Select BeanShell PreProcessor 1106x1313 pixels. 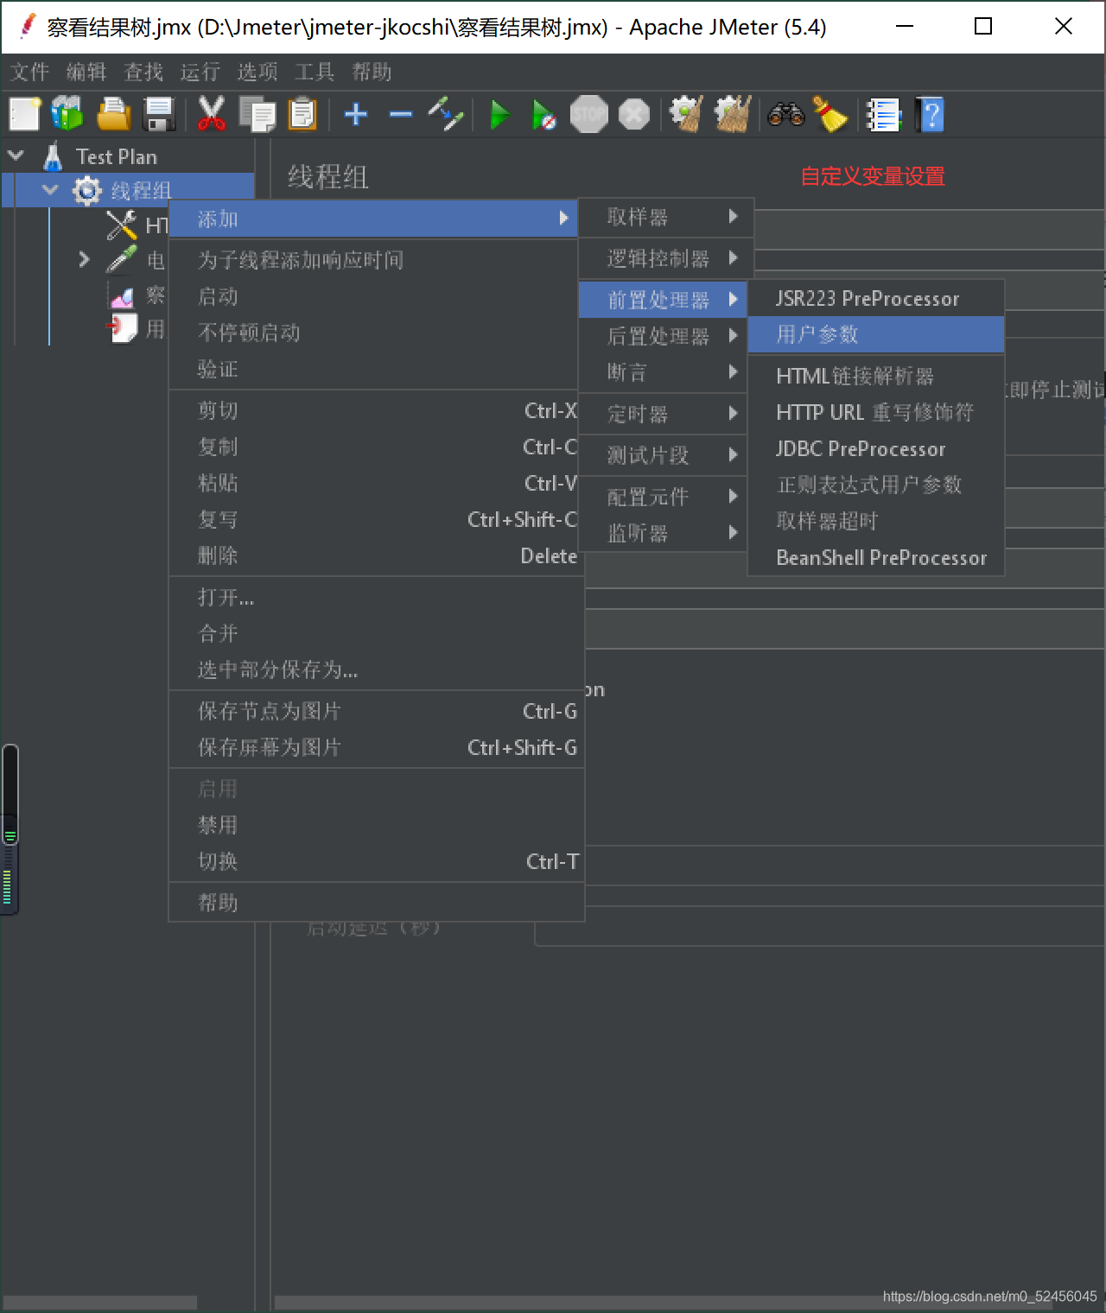pos(876,557)
